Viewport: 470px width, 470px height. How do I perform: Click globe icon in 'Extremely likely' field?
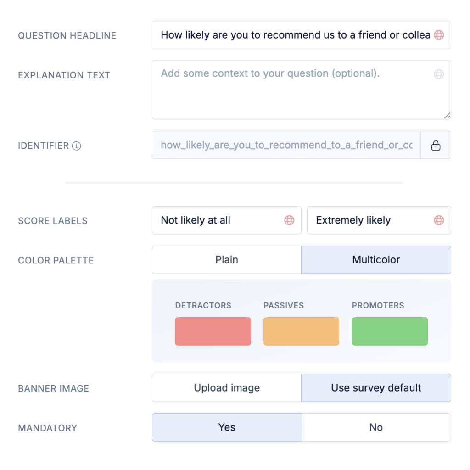tap(439, 220)
